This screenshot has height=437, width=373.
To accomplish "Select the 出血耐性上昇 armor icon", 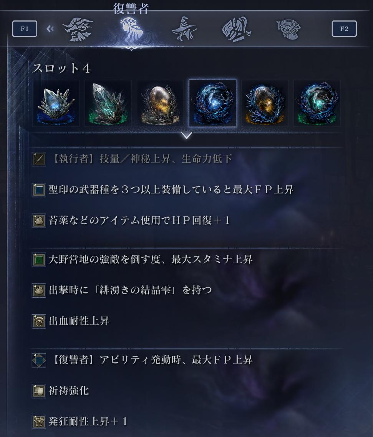I will 39,321.
